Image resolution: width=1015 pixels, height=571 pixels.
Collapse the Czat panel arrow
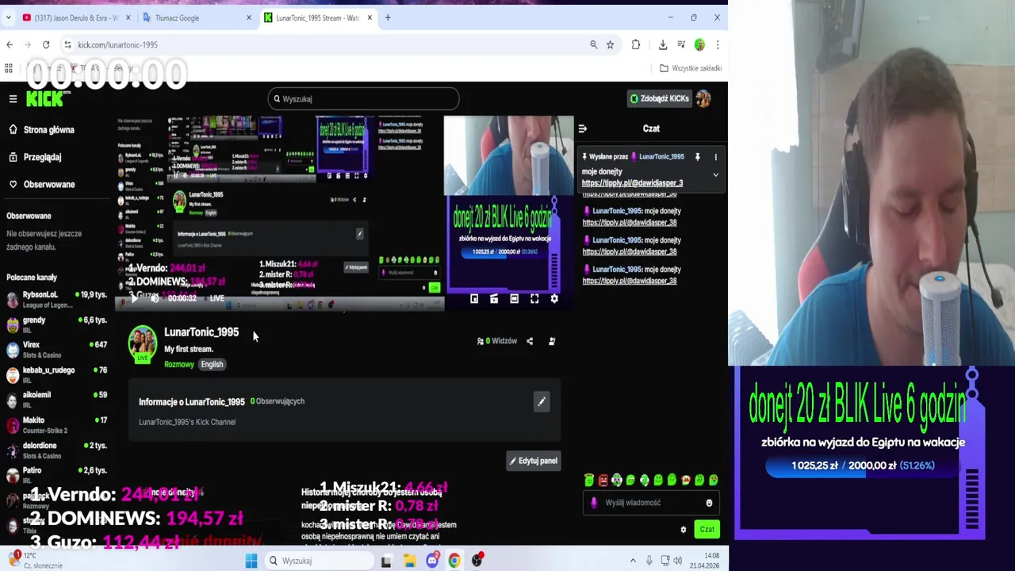(583, 128)
